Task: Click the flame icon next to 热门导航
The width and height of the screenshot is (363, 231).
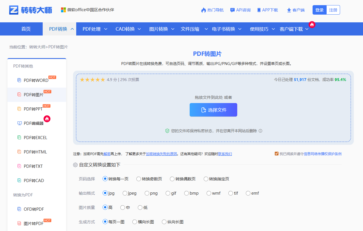Action: click(x=203, y=10)
